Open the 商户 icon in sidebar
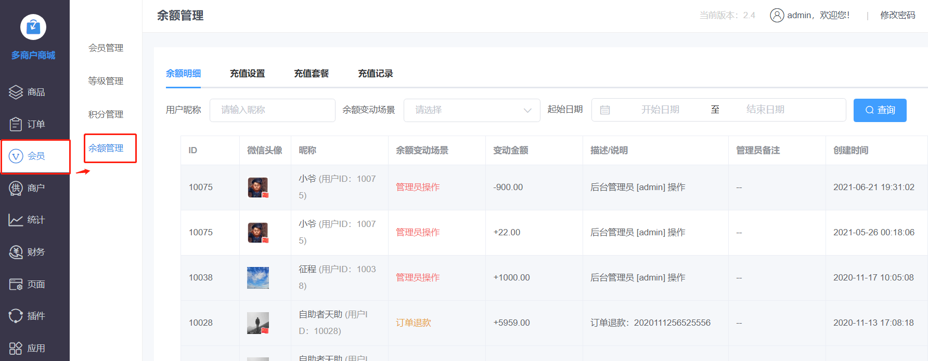Image resolution: width=928 pixels, height=361 pixels. click(x=16, y=188)
